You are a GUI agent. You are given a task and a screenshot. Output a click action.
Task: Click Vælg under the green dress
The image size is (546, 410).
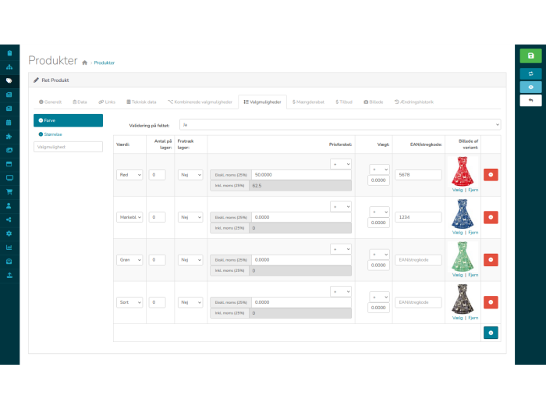457,275
